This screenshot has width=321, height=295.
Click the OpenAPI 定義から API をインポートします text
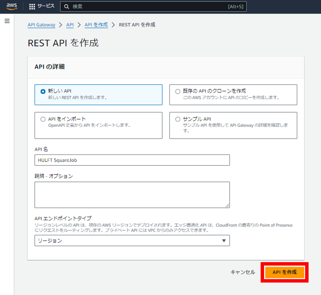[89, 125]
